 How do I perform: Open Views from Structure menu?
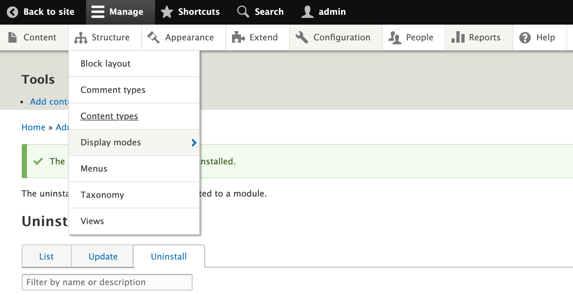[x=134, y=221]
